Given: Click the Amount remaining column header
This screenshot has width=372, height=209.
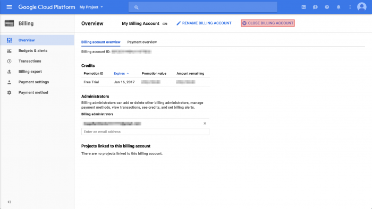Looking at the screenshot, I should (x=190, y=74).
